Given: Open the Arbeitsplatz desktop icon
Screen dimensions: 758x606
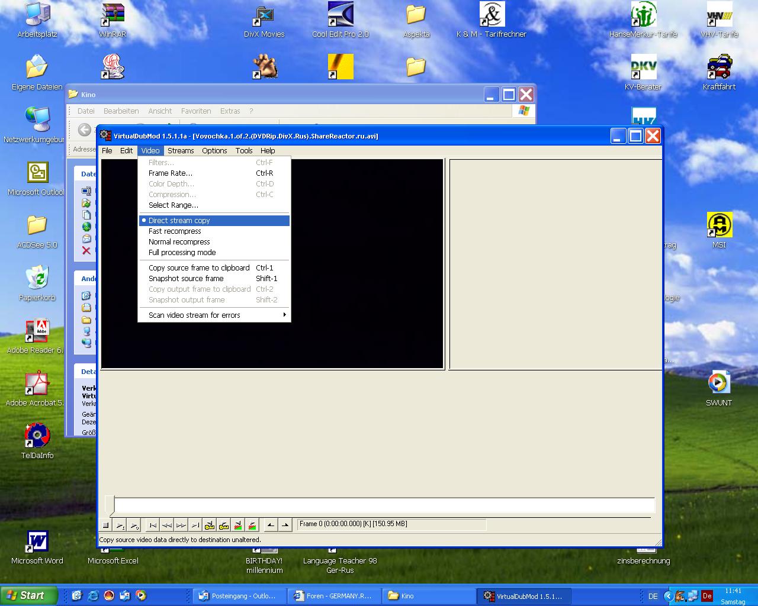Looking at the screenshot, I should [37, 21].
